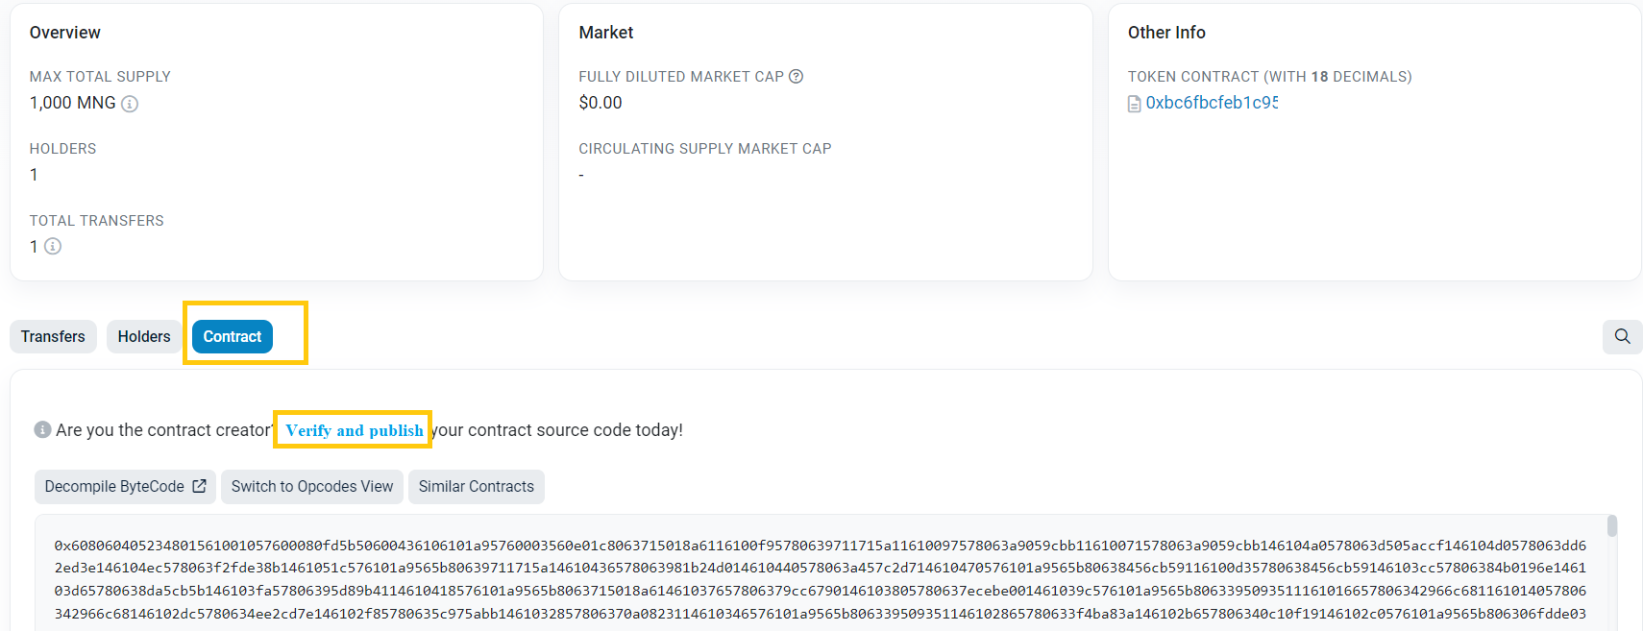The width and height of the screenshot is (1643, 631).
Task: Switch to the Transfers tab
Action: point(53,336)
